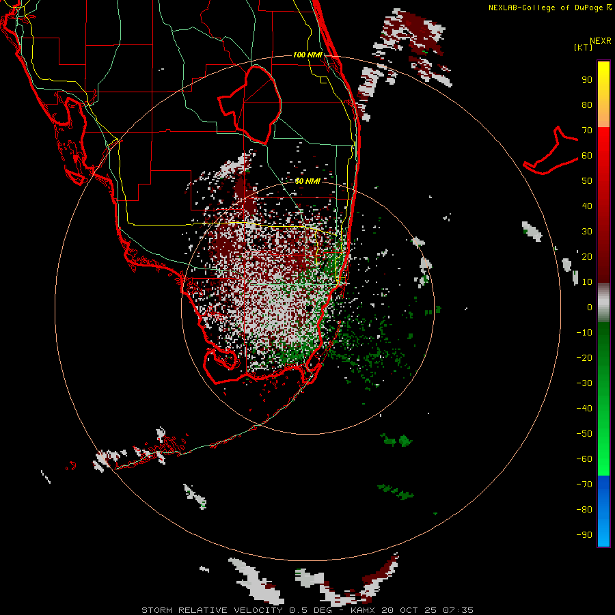Viewport: 615px width, 615px height.
Task: Click the -90 value on velocity scale
Action: coord(584,535)
